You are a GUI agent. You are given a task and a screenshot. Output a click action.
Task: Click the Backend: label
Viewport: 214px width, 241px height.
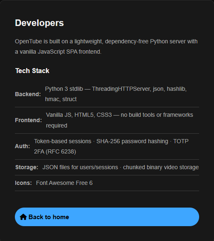click(28, 94)
